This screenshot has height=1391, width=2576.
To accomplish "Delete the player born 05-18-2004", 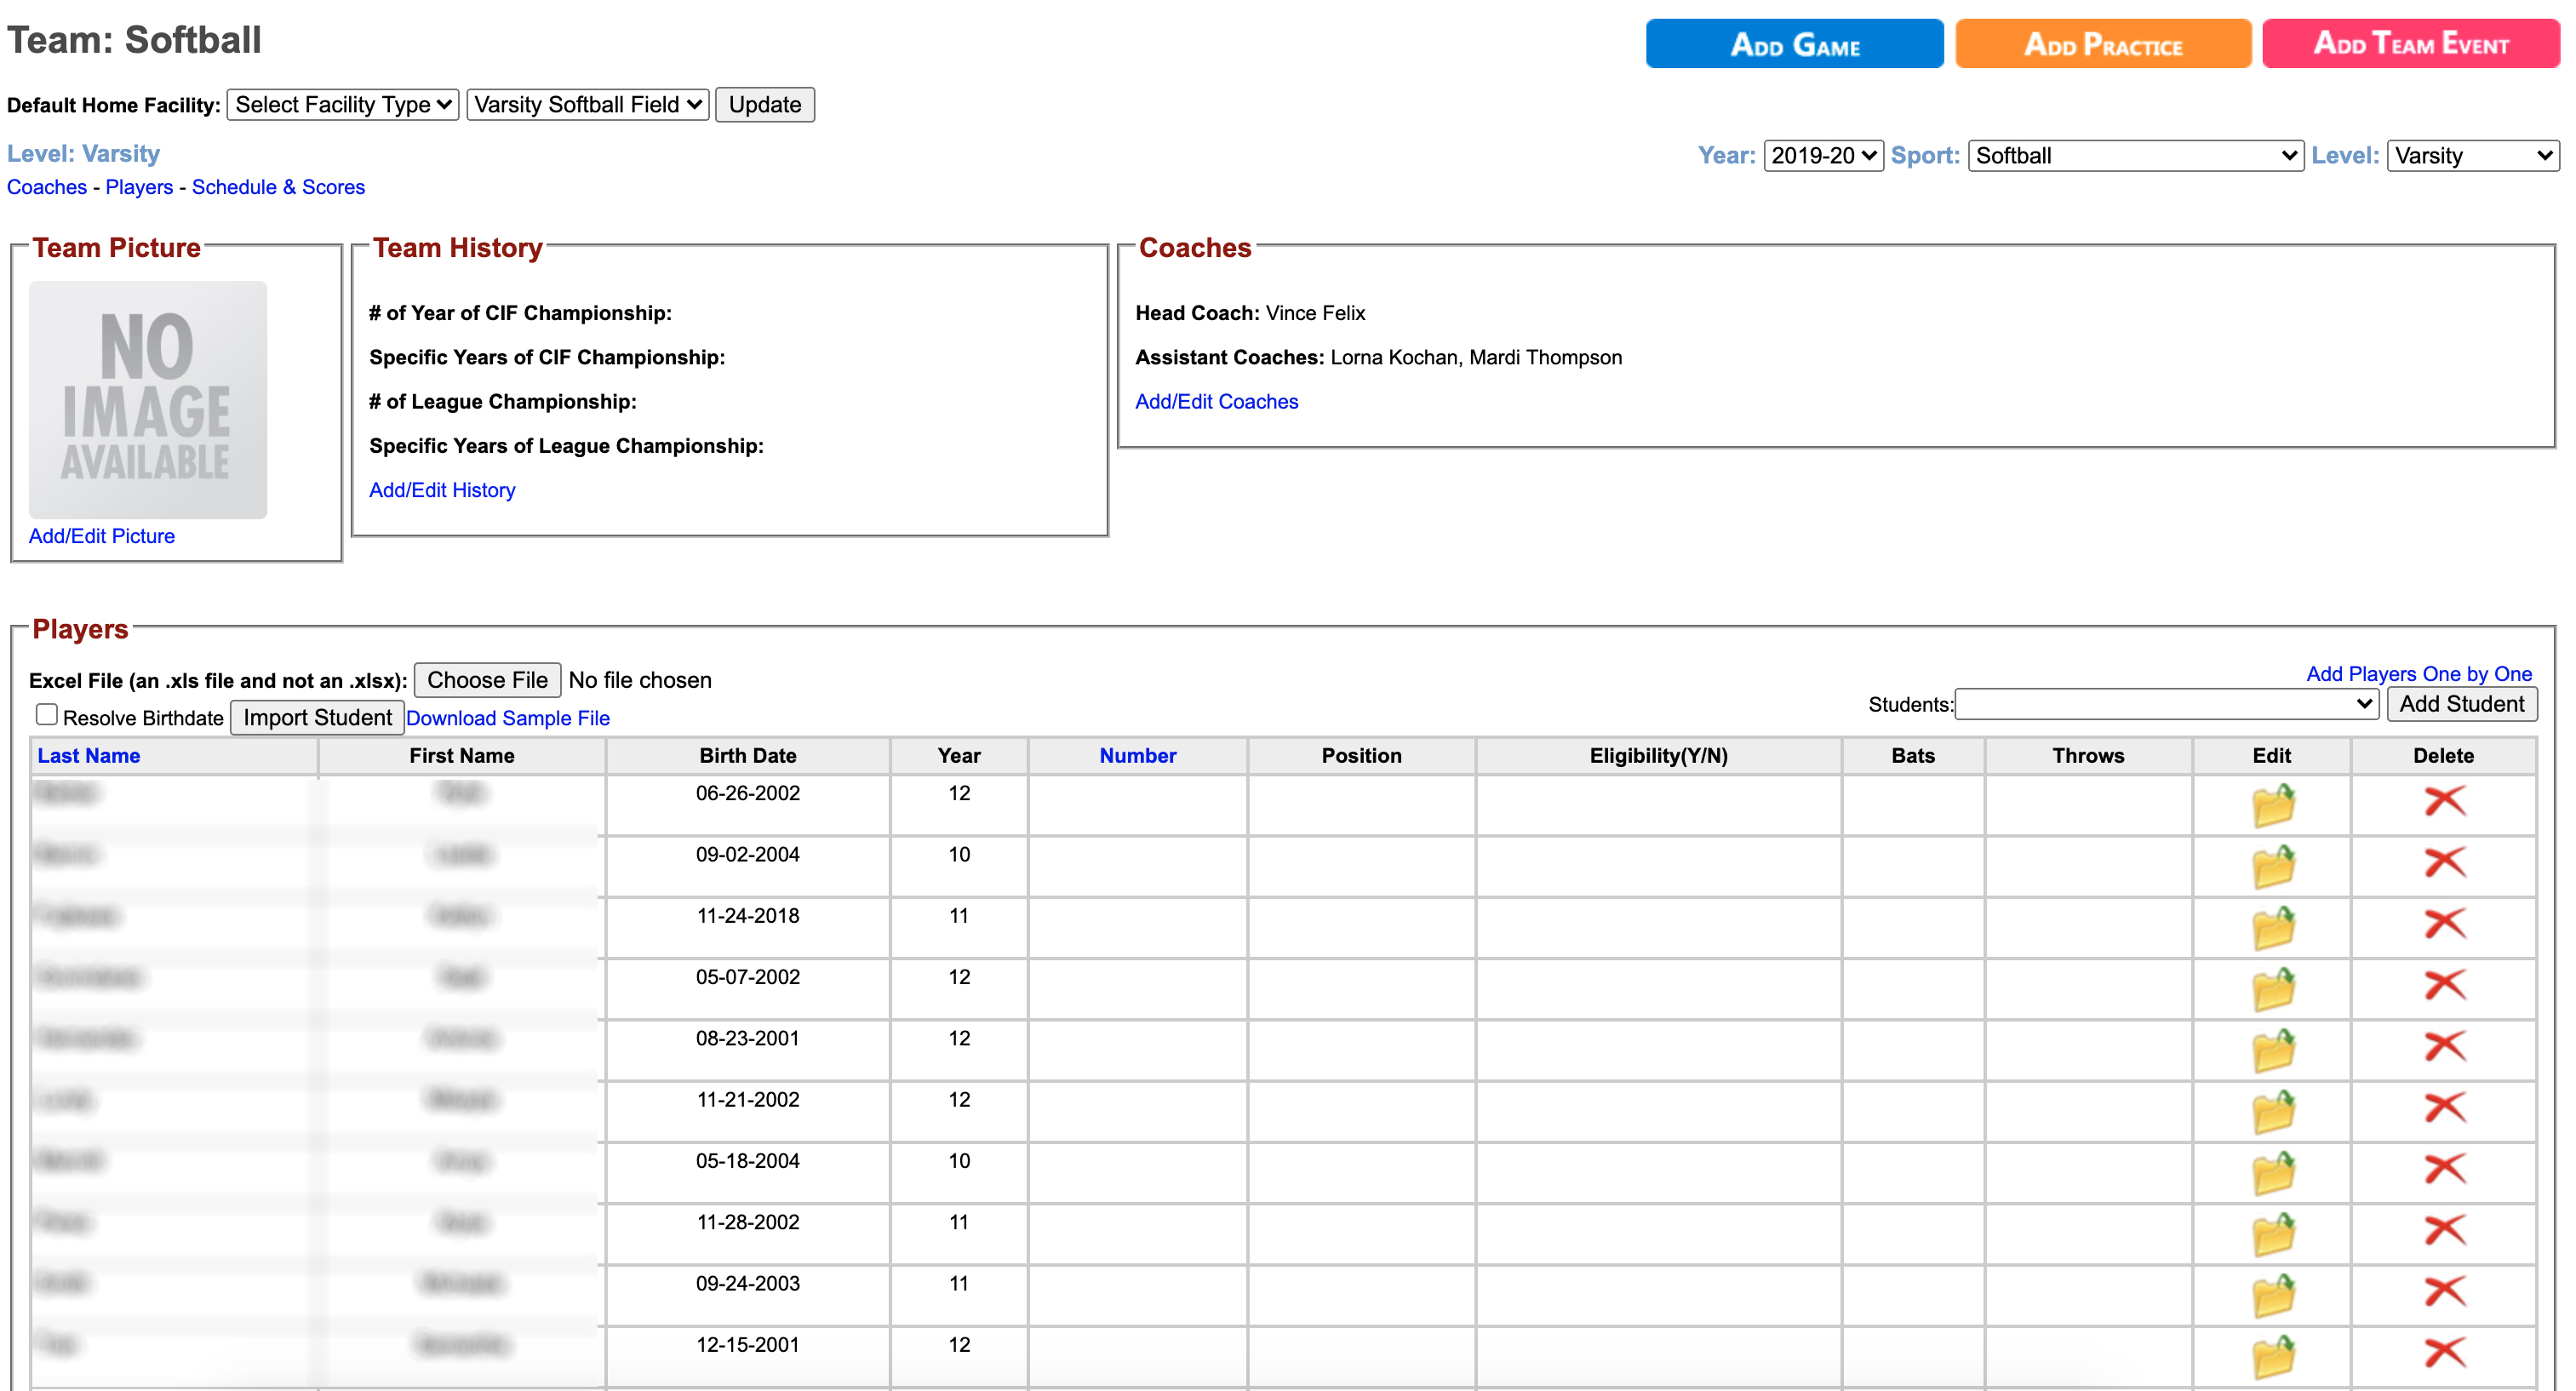I will (2444, 1169).
